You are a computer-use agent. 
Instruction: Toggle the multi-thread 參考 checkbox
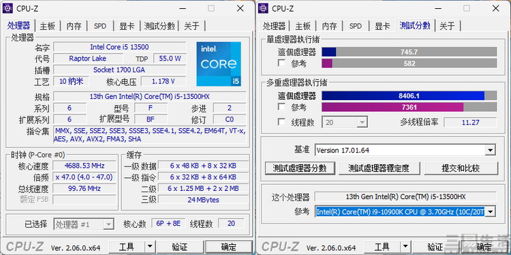[x=281, y=107]
